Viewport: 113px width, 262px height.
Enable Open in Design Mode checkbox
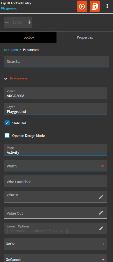pos(7,135)
